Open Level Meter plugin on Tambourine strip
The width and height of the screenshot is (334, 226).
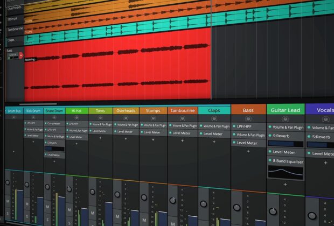pyautogui.click(x=183, y=133)
